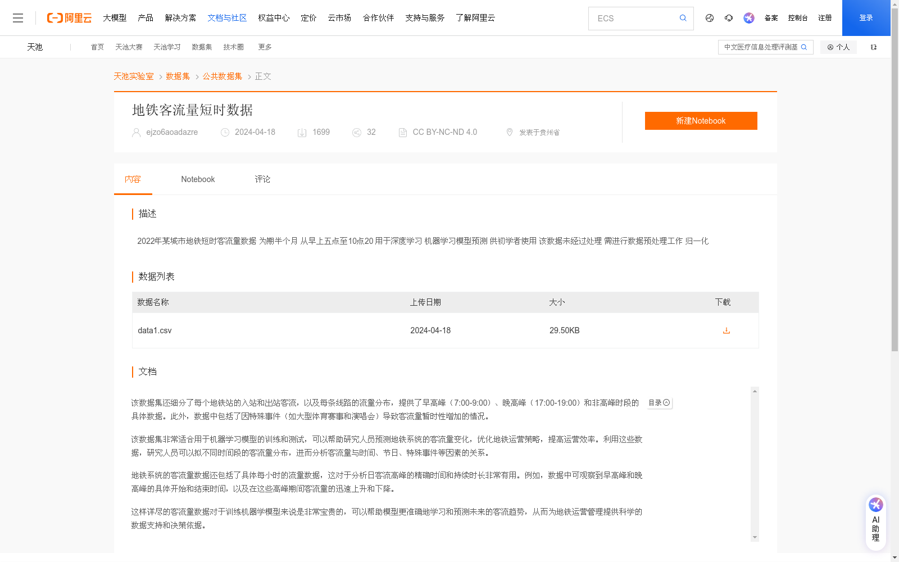Click the clock icon beside date 2024-04-18

(x=225, y=133)
